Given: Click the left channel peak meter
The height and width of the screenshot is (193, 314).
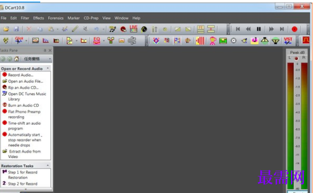Looking at the screenshot, I should (x=290, y=126).
